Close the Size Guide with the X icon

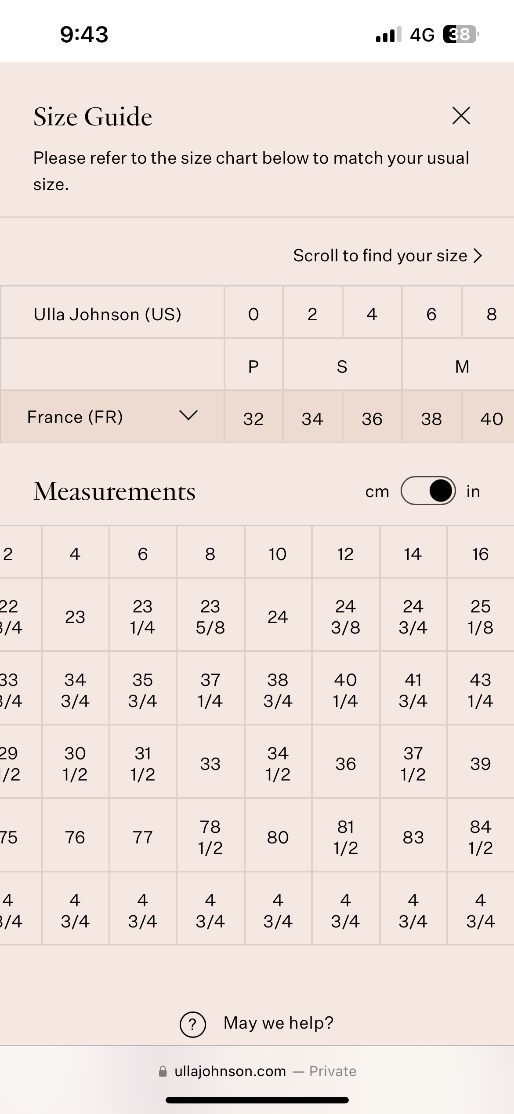coord(461,116)
